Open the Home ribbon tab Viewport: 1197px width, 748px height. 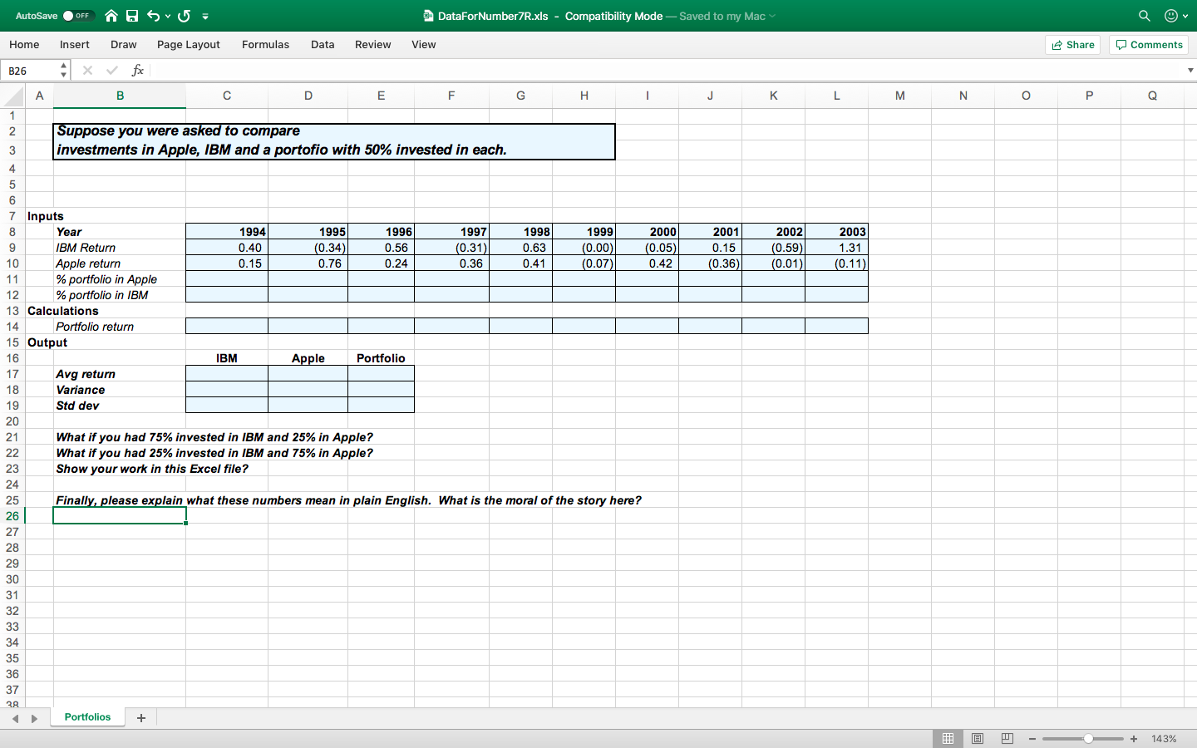(24, 45)
